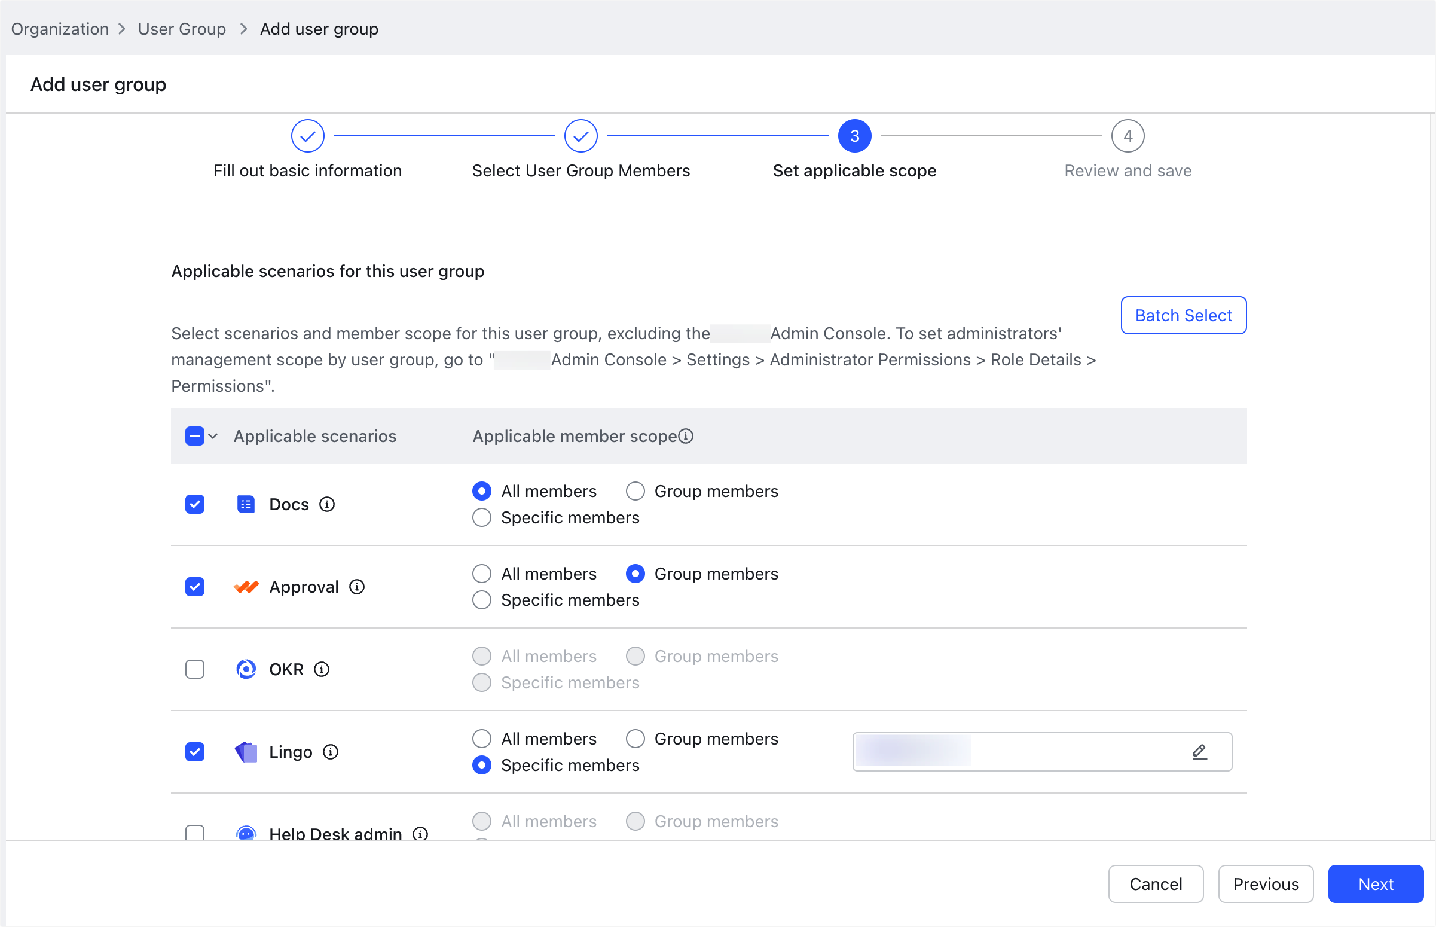Viewport: 1436px width, 927px height.
Task: Open User Group breadcrumb link
Action: click(x=182, y=29)
